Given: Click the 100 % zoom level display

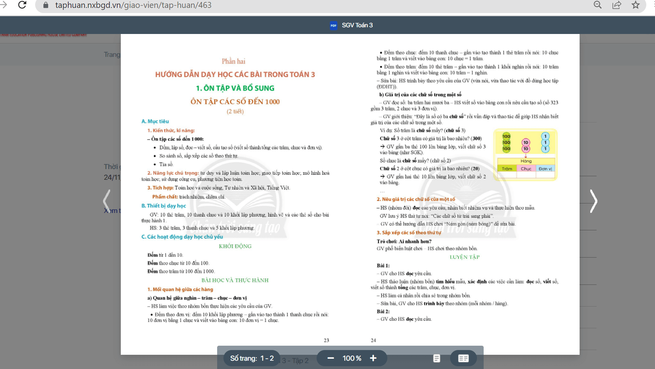Looking at the screenshot, I should pyautogui.click(x=352, y=358).
